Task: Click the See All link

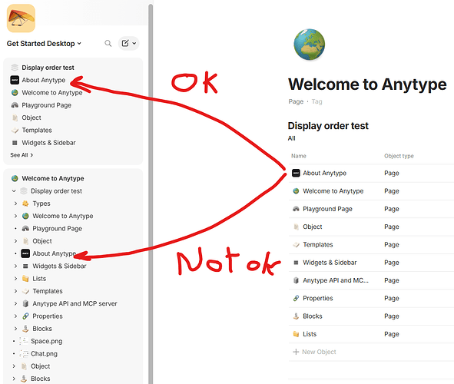Action: (x=22, y=155)
